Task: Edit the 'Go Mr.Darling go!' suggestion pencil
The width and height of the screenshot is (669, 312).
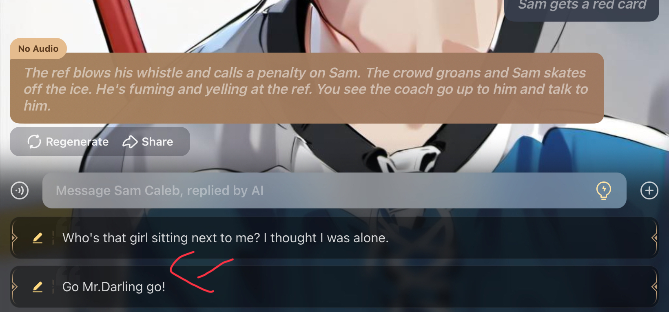Action: pyautogui.click(x=38, y=287)
